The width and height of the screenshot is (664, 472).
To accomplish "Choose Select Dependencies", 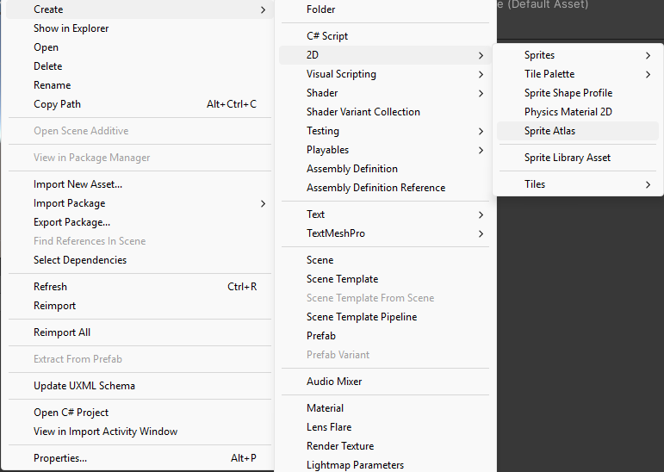I will click(140, 260).
